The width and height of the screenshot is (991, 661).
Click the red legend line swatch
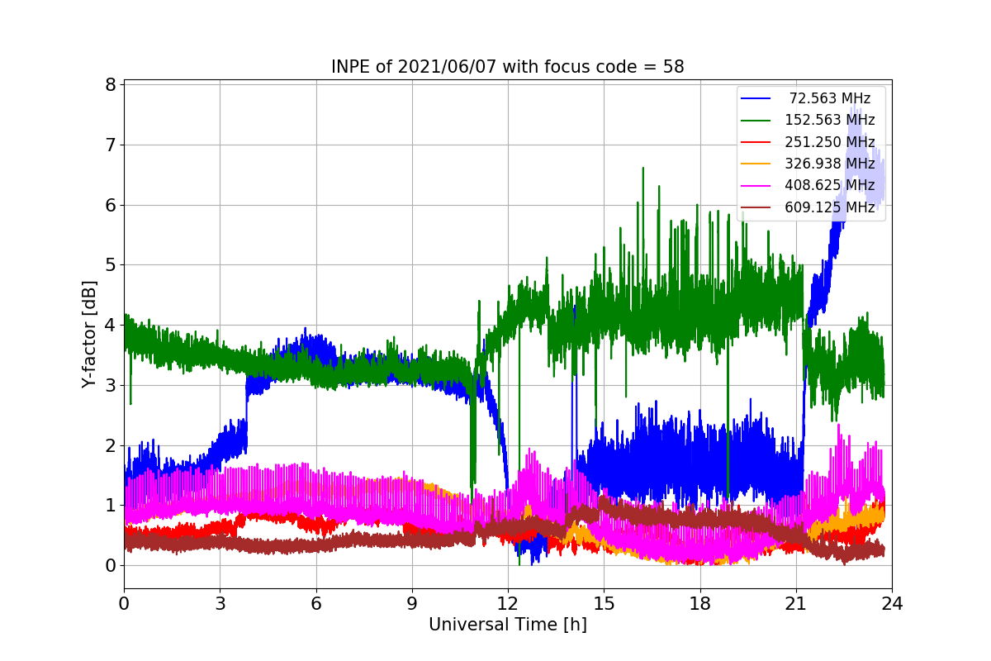click(756, 142)
